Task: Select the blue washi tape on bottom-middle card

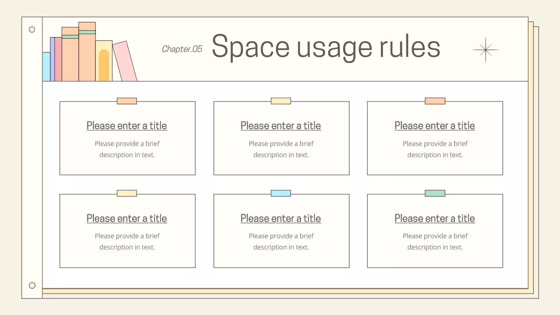Action: tap(281, 193)
